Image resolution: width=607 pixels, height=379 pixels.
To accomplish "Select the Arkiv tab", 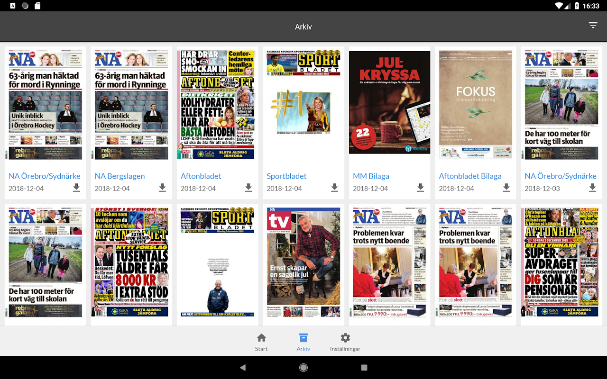I will (303, 342).
